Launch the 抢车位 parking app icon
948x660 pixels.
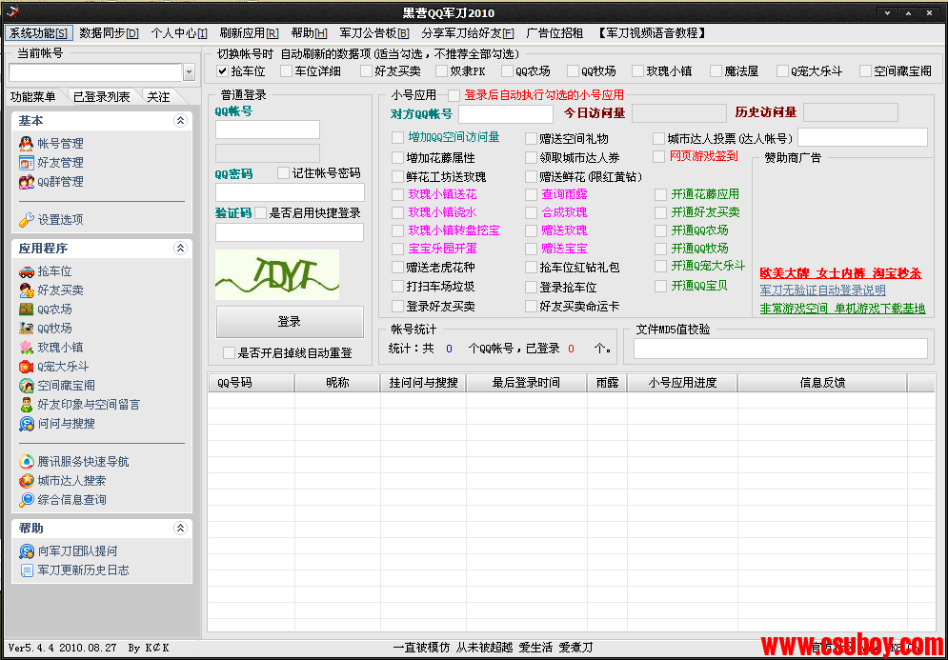27,271
